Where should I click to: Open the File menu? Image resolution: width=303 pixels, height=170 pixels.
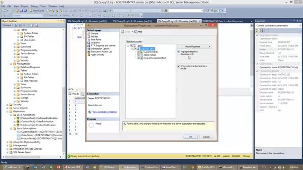(3, 6)
